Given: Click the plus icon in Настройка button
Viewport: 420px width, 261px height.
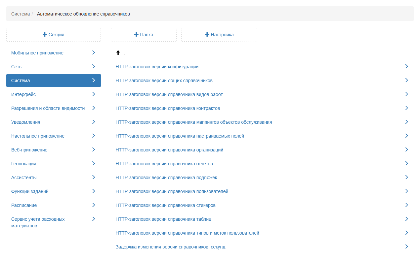Looking at the screenshot, I should point(207,35).
